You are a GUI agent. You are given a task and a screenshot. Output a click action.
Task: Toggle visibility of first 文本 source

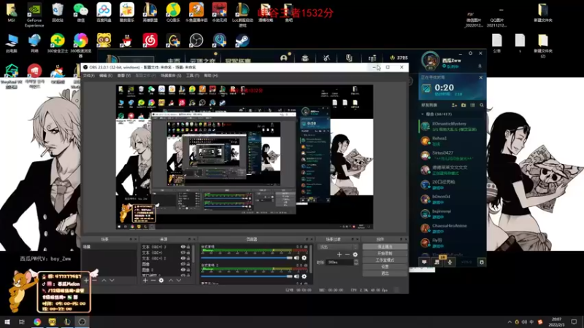[x=183, y=247]
